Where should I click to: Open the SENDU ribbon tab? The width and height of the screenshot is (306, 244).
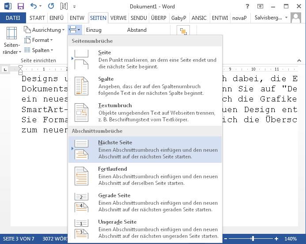(139, 18)
